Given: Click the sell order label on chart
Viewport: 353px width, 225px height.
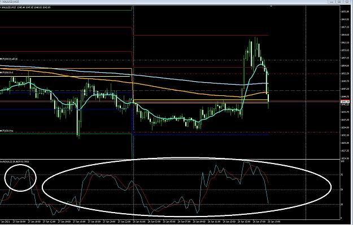Looking at the screenshot, I should 9,59.
